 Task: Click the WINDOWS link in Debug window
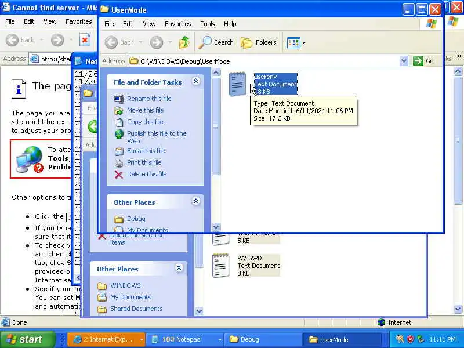coord(125,285)
